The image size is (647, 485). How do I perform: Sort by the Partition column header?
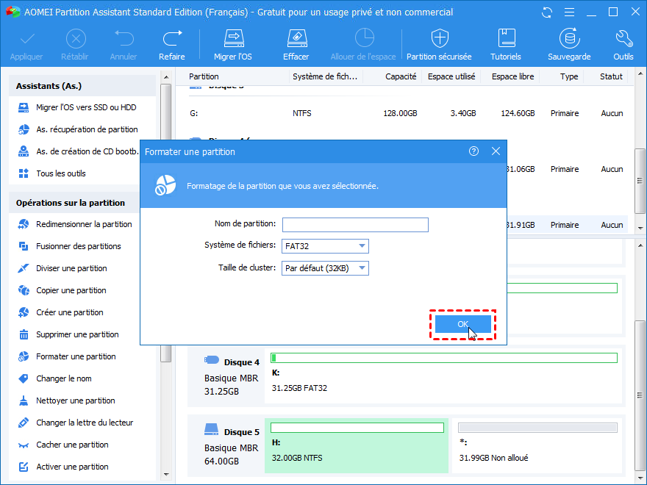204,76
